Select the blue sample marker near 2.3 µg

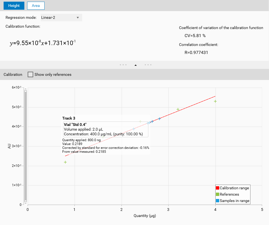click(x=134, y=129)
